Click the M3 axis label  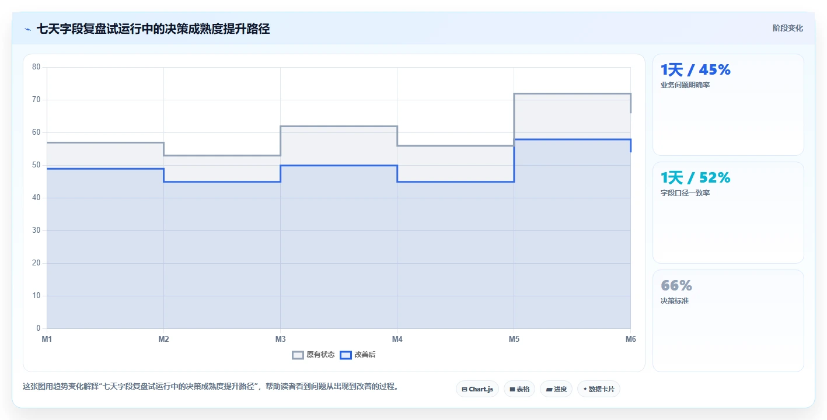pos(280,339)
